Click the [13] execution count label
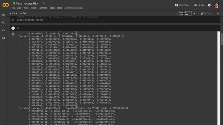Viewport: 223px width, 125px height. click(13, 20)
